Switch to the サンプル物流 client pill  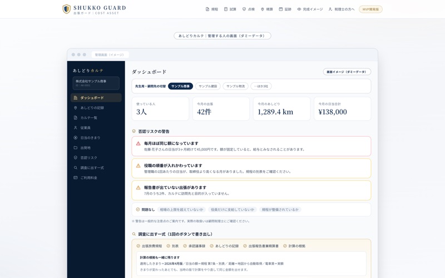[x=235, y=86]
